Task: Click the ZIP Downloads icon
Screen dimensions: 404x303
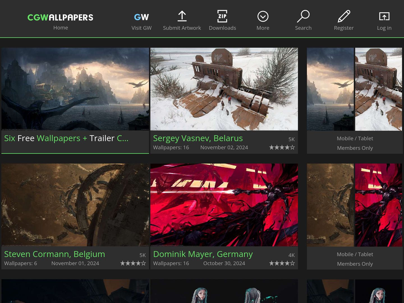Action: 222,16
